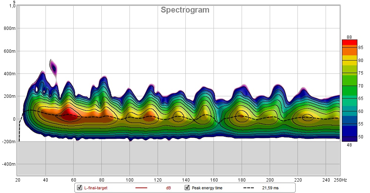Toggle the Peak energy time checkbox
Screen dimensions: 370x193
pyautogui.click(x=187, y=188)
